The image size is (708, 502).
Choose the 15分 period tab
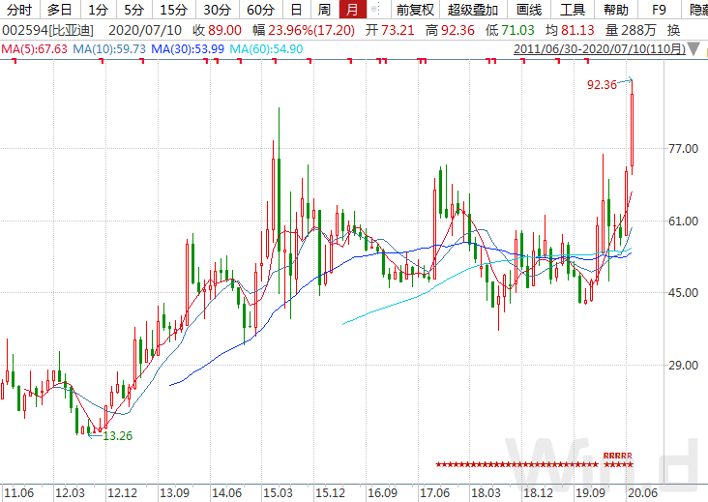click(x=174, y=10)
